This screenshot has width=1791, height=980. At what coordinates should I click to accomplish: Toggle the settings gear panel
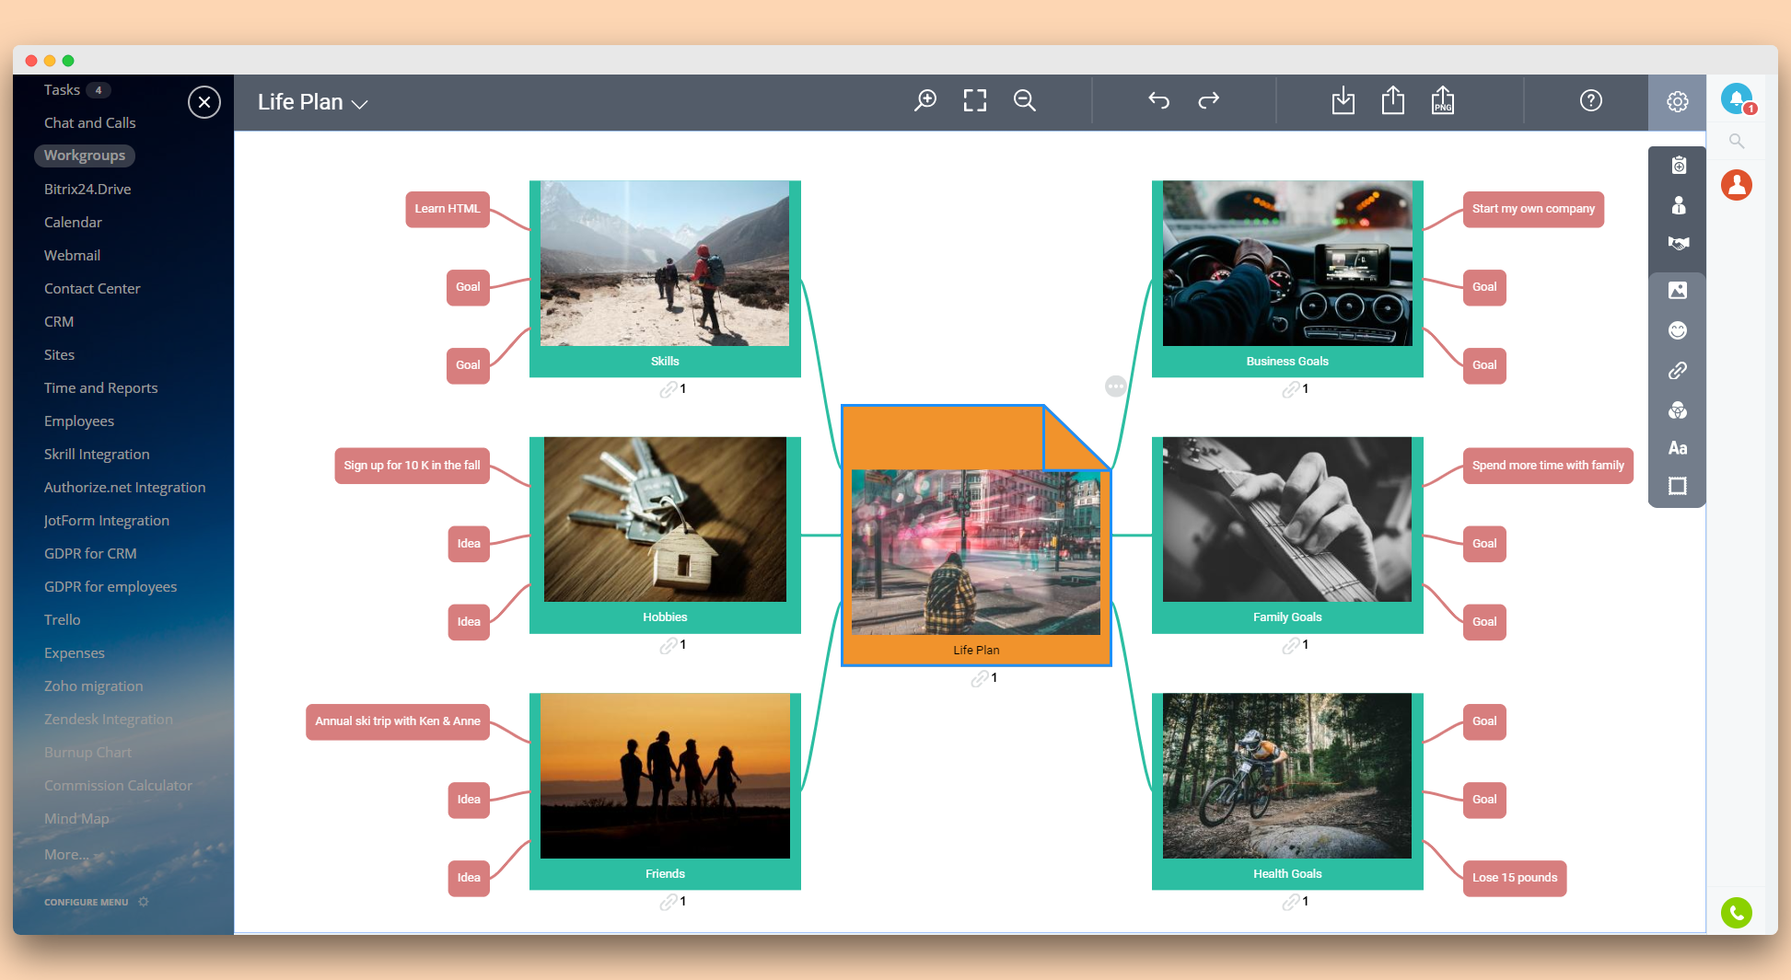pos(1678,101)
